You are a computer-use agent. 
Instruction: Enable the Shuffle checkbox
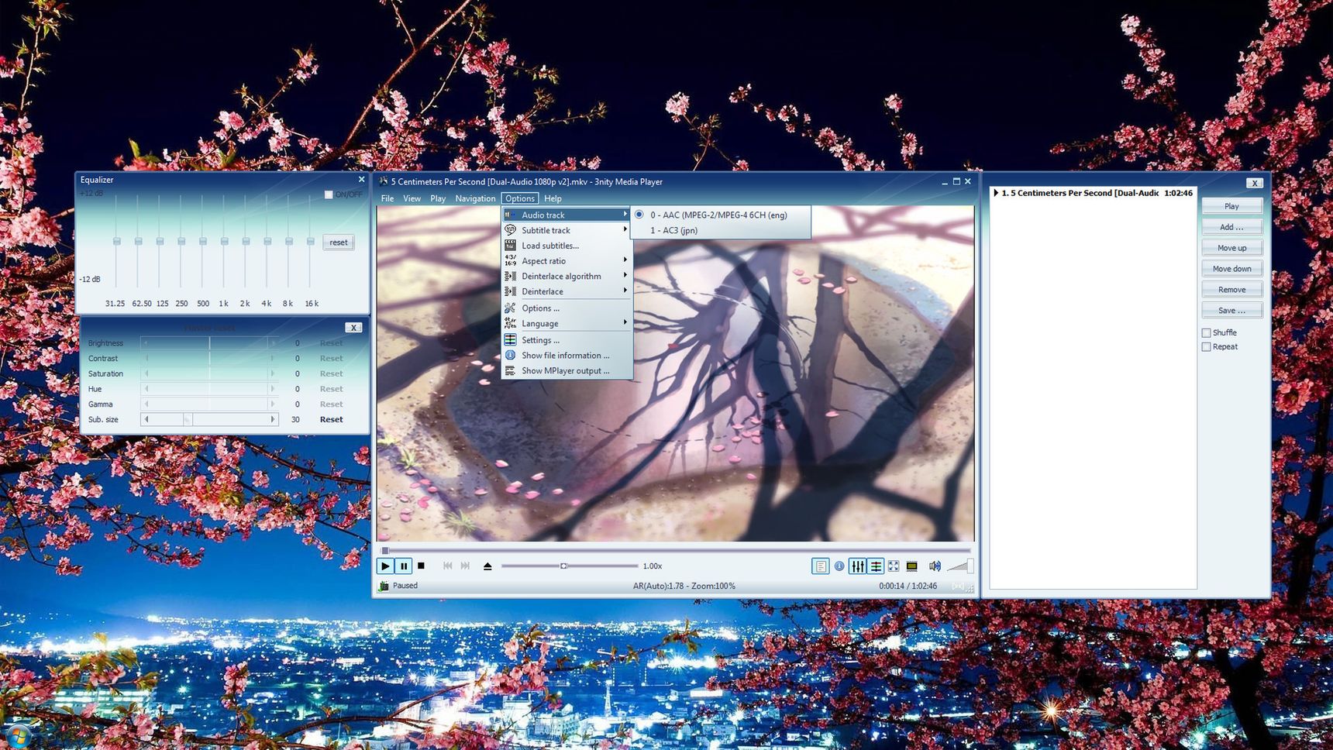click(1206, 332)
